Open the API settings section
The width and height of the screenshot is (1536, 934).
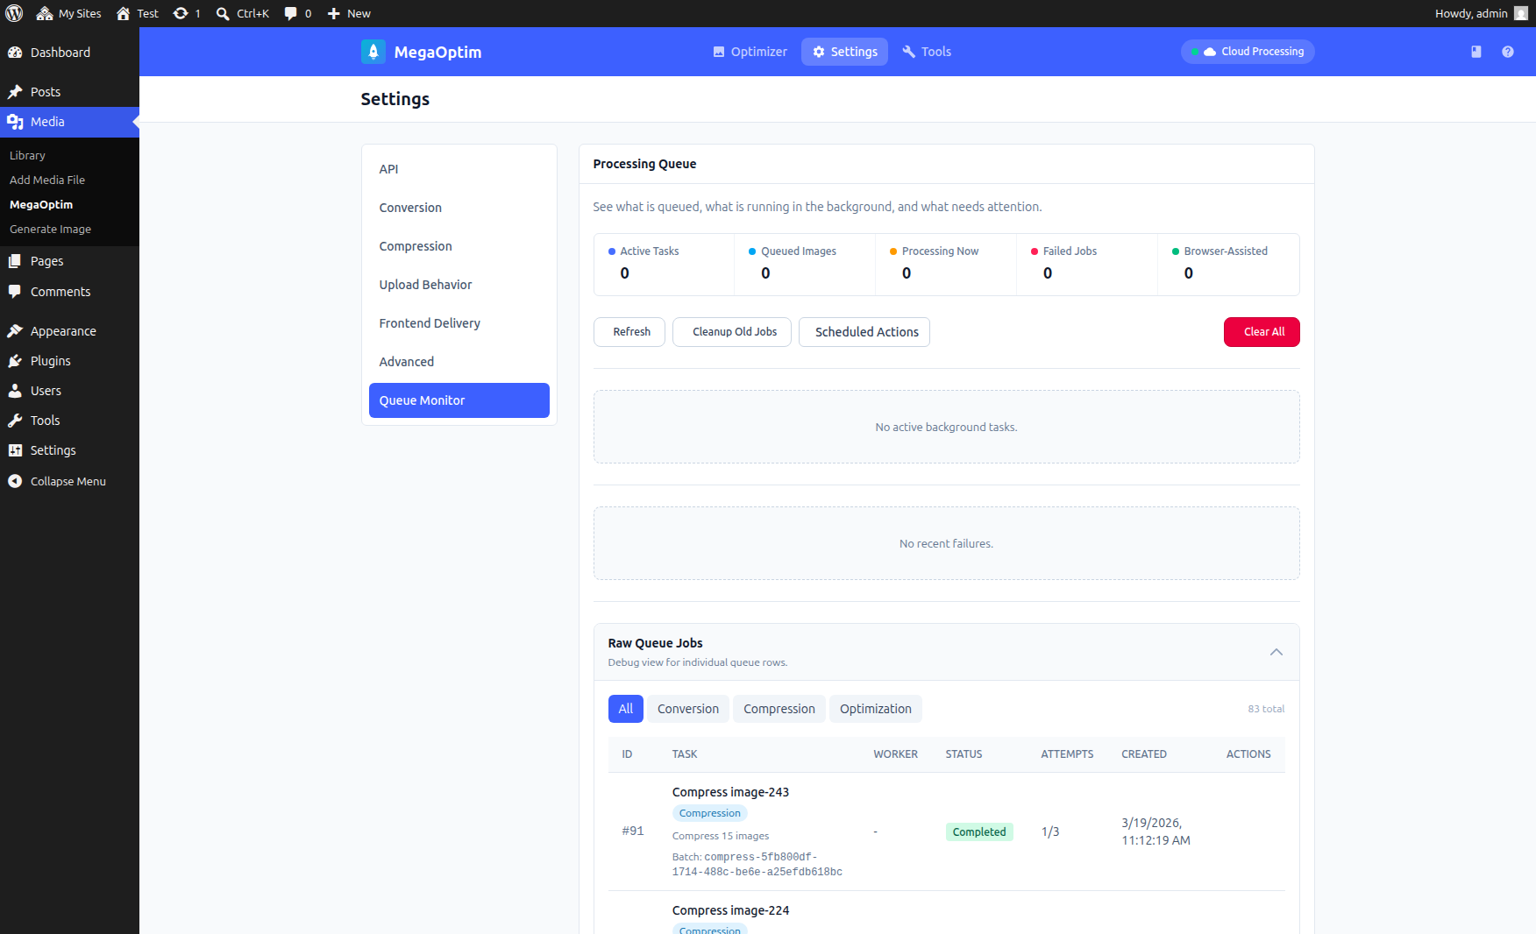(459, 169)
